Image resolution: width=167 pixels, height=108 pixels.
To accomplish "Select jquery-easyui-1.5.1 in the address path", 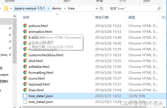I will pos(30,8).
